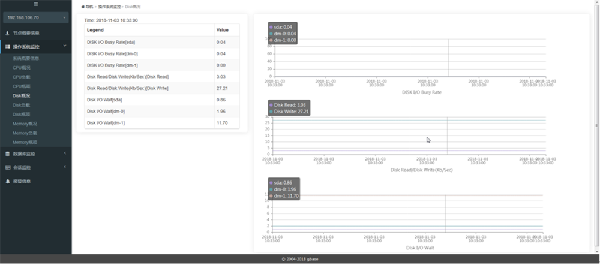Click the 11.70 value cell
Viewport: 600px width, 265px height.
[227, 122]
